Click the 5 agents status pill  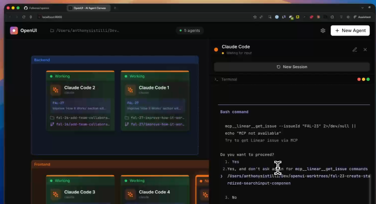189,31
